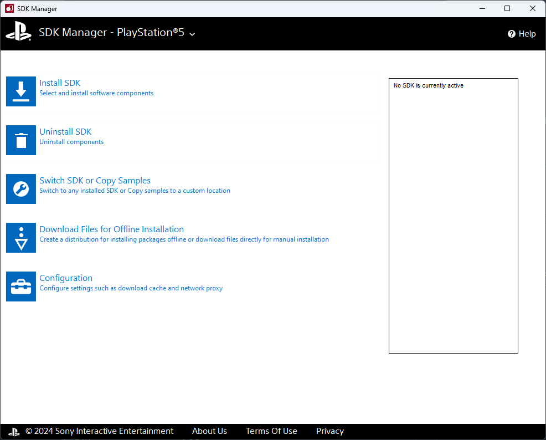Click the Offline Installation download icon
The height and width of the screenshot is (440, 546).
click(x=21, y=238)
